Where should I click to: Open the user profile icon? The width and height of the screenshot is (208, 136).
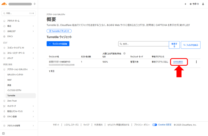click(x=203, y=4)
